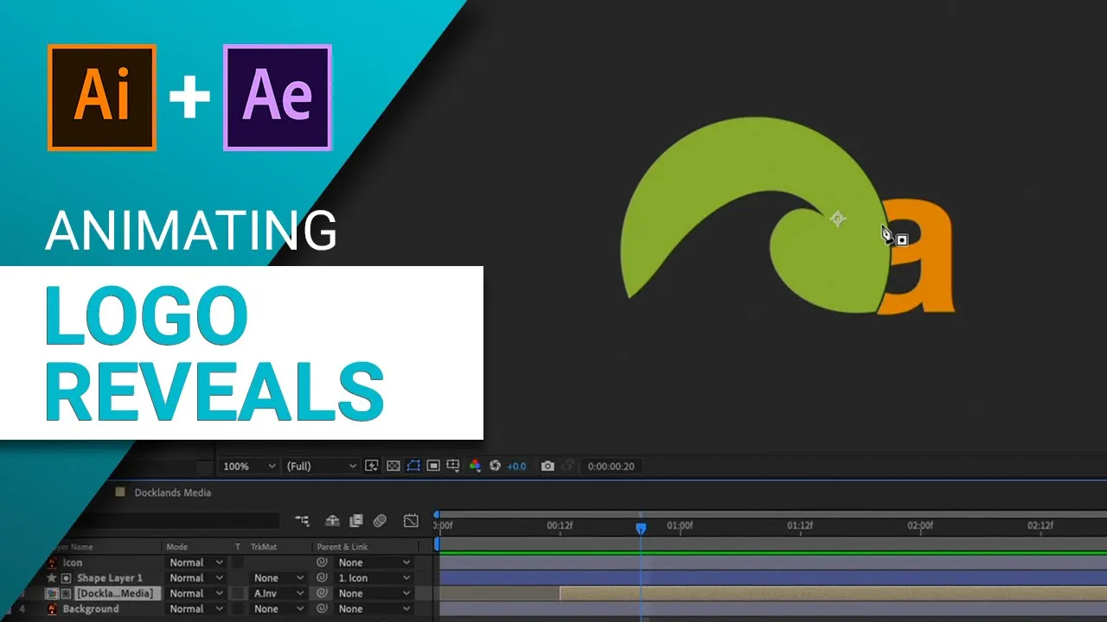Image resolution: width=1107 pixels, height=622 pixels.
Task: Open the Show Channel RGB color icon
Action: pos(475,466)
